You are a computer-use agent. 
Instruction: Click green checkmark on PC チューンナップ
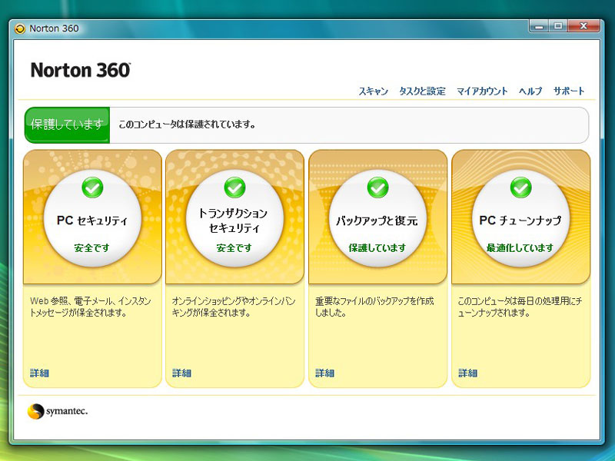521,187
